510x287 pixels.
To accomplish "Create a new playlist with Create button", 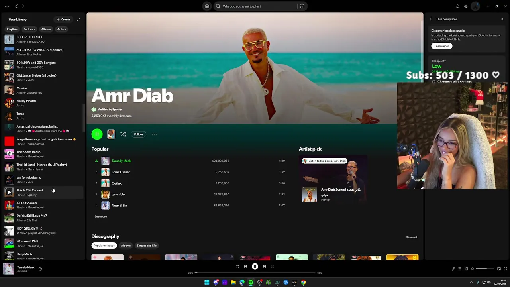I will click(x=63, y=19).
